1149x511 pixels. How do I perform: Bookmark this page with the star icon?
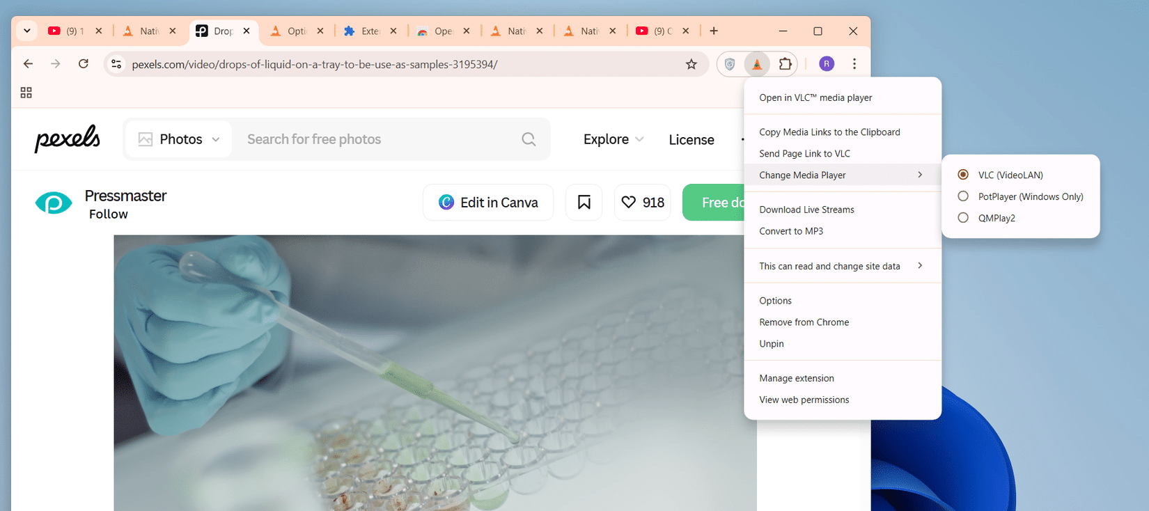pos(691,64)
